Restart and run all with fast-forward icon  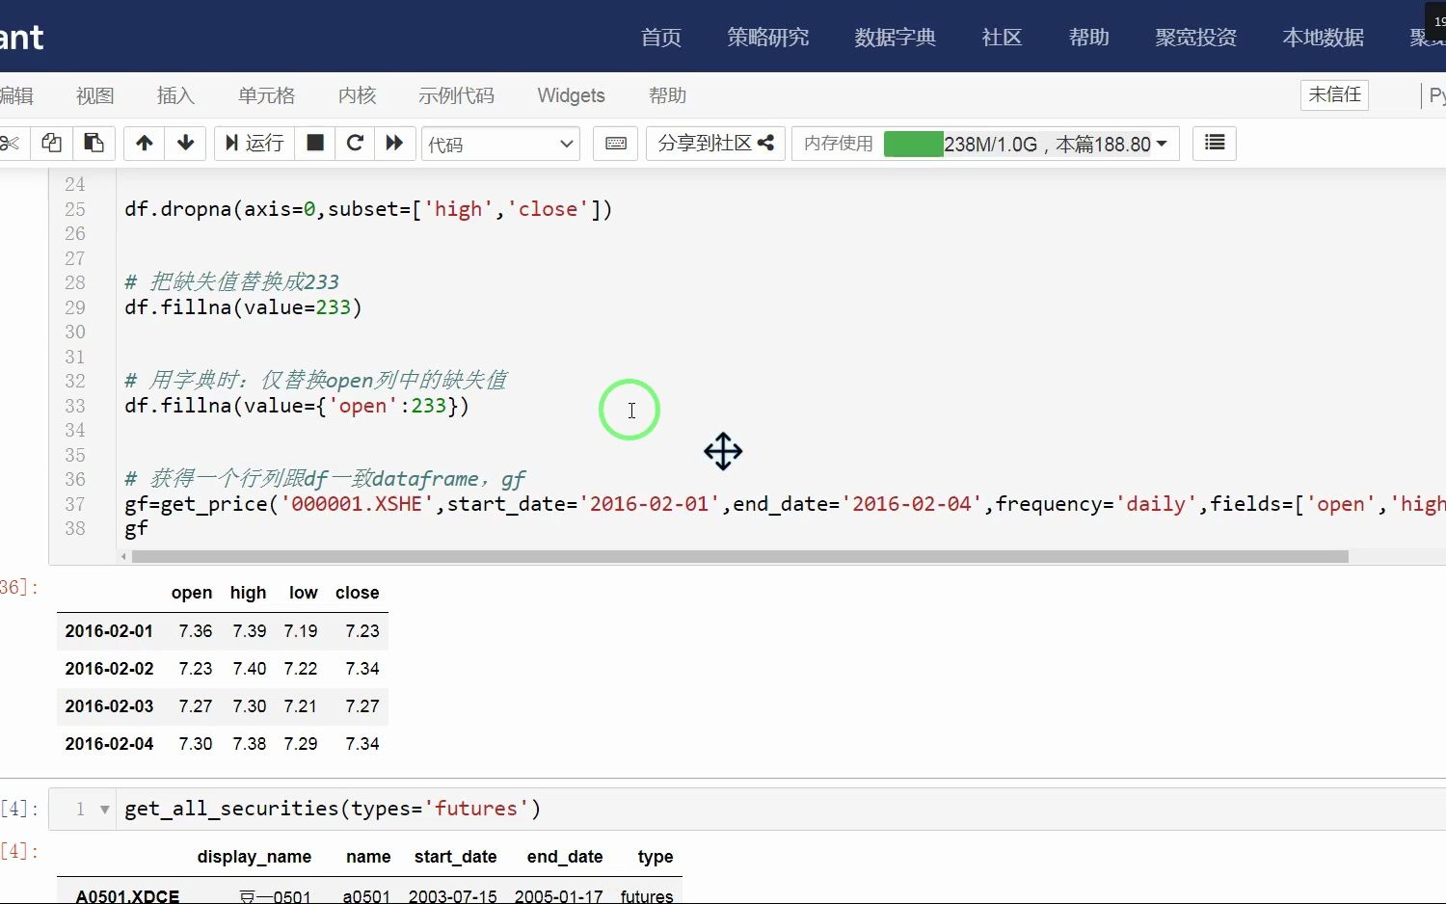click(394, 144)
